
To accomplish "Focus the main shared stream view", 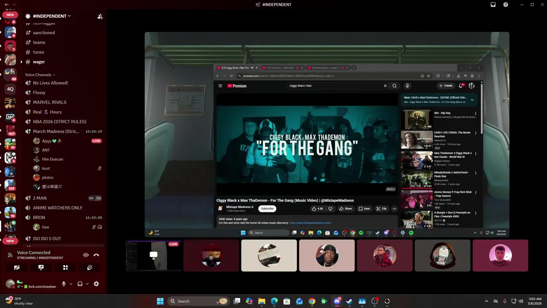I will (327, 134).
